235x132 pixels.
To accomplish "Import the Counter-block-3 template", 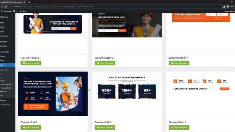I will (x=179, y=128).
